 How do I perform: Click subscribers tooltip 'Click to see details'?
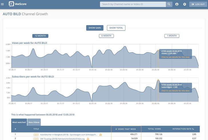pyautogui.click(x=175, y=91)
